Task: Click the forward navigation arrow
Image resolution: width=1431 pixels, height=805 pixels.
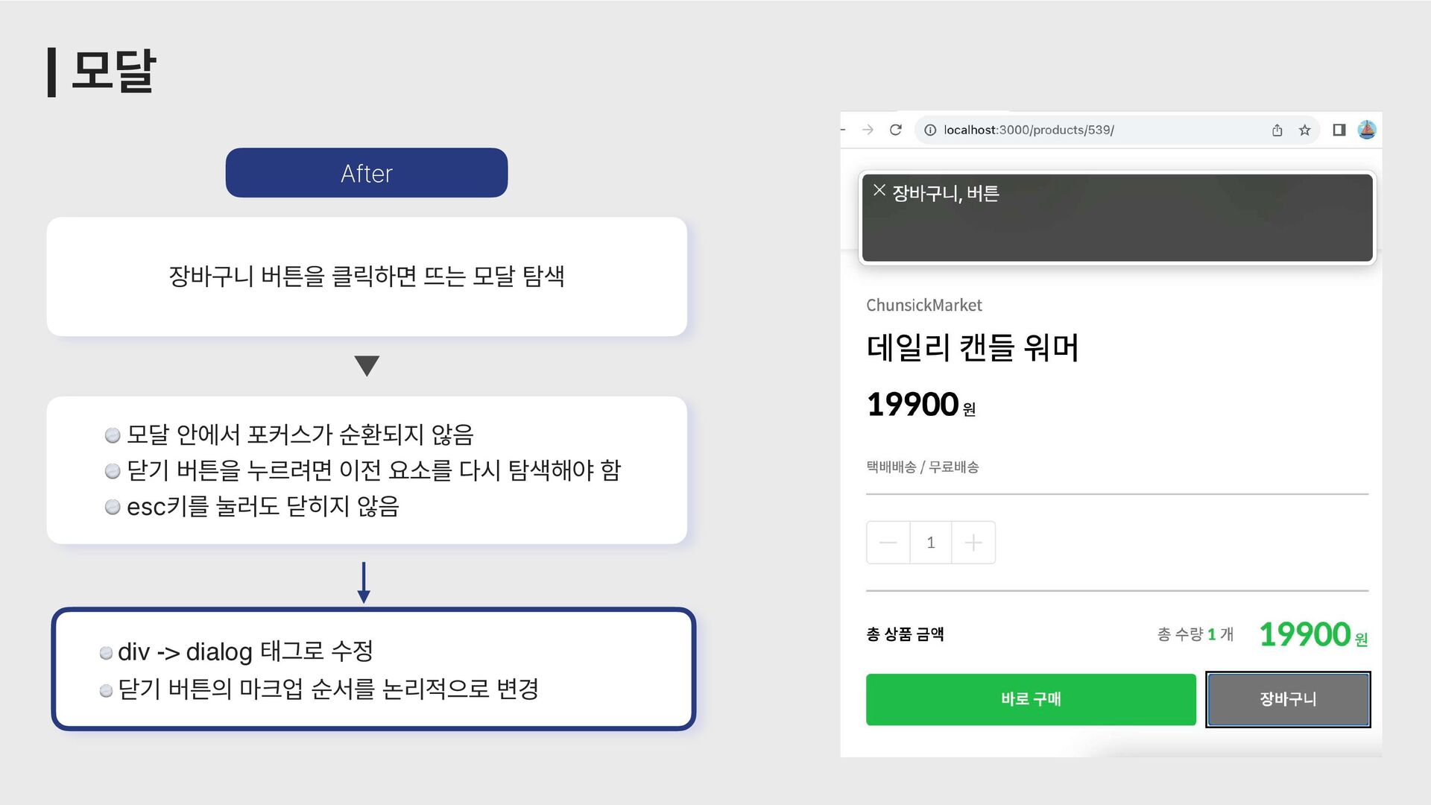Action: tap(868, 130)
